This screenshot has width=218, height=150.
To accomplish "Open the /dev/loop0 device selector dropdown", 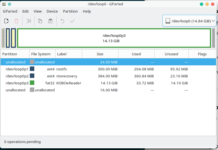I will click(189, 21).
